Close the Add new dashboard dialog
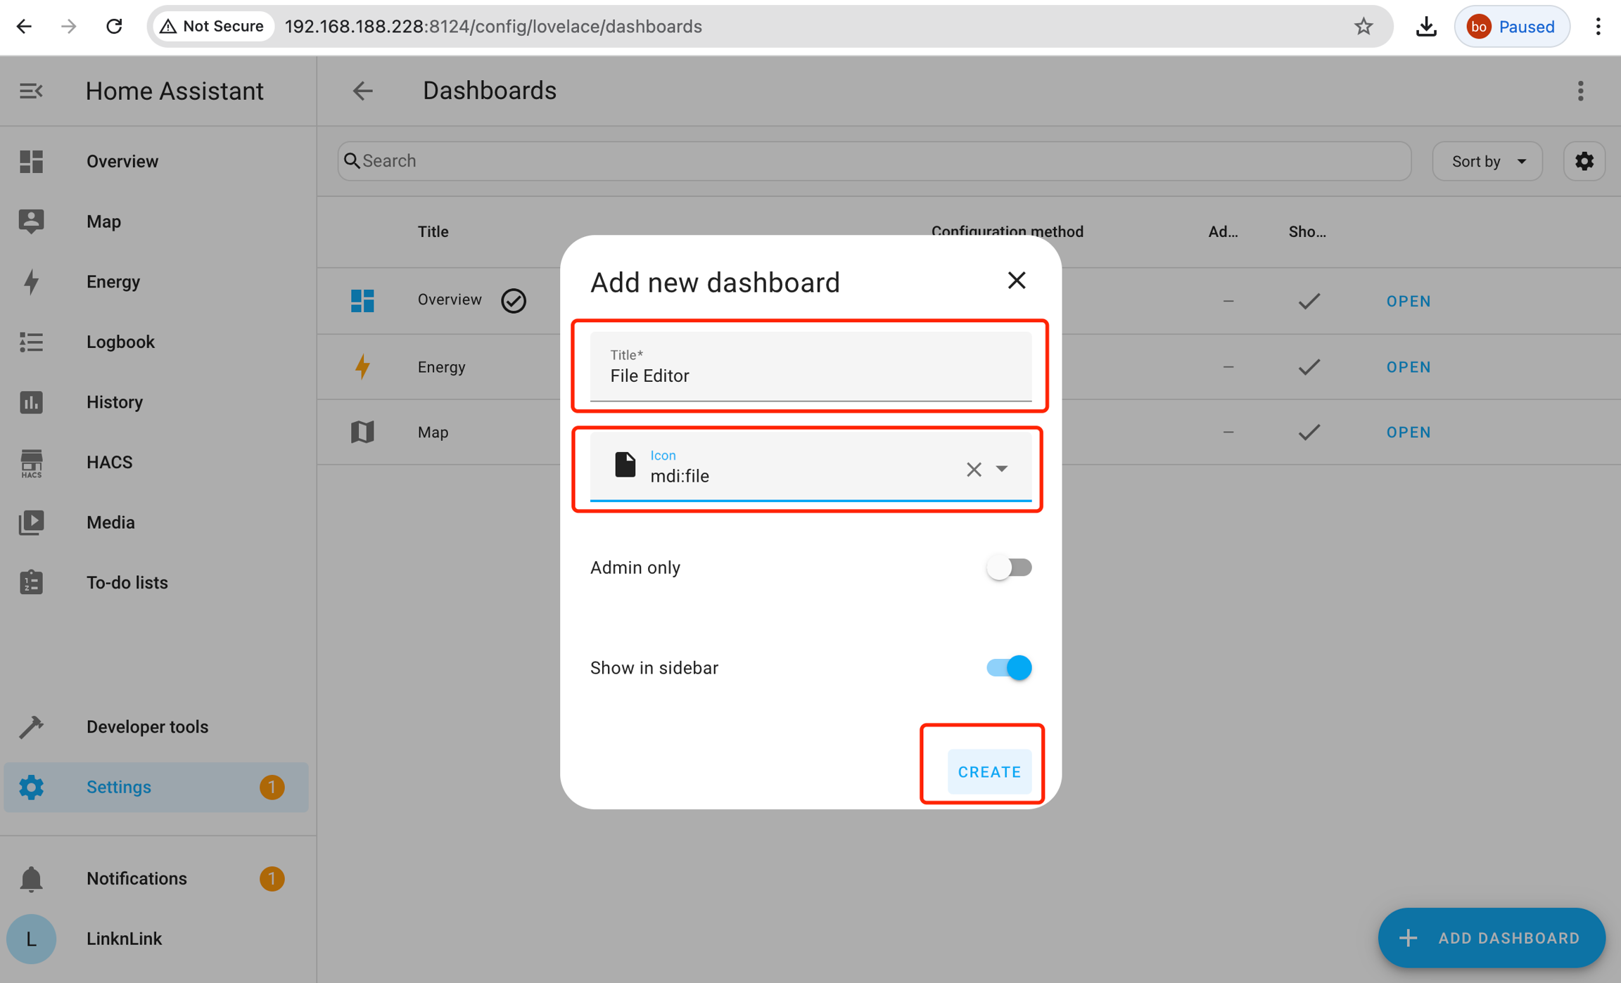1621x983 pixels. 1016,281
